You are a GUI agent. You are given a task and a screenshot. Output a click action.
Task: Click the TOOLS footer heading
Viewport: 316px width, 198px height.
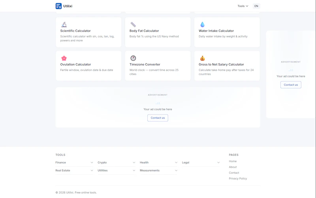pyautogui.click(x=60, y=155)
